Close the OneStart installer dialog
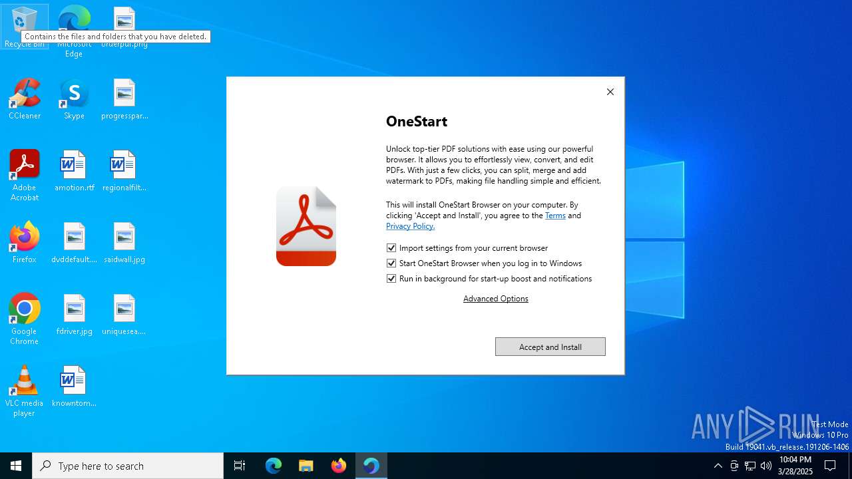The image size is (852, 479). click(610, 92)
